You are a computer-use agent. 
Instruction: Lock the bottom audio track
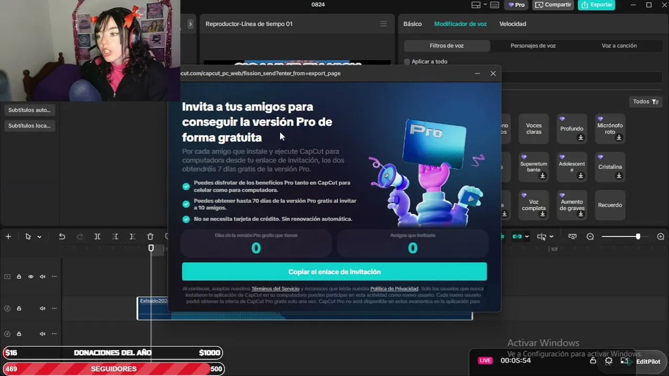[19, 334]
